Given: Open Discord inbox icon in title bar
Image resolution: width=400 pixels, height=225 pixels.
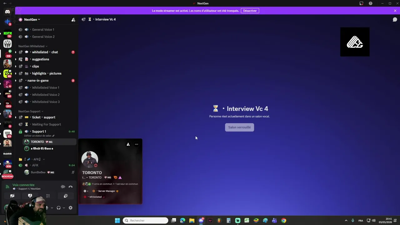Looking at the screenshot, I should tap(361, 3).
